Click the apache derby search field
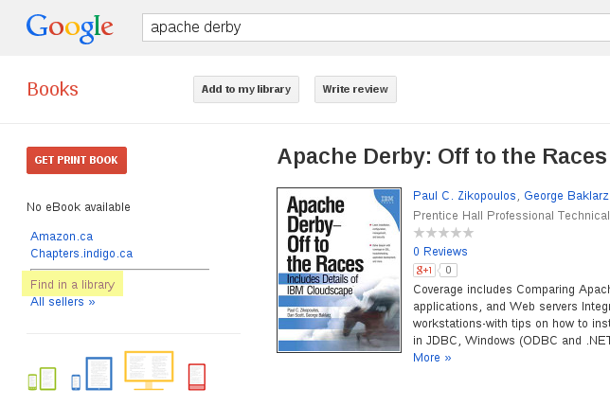 [376, 27]
